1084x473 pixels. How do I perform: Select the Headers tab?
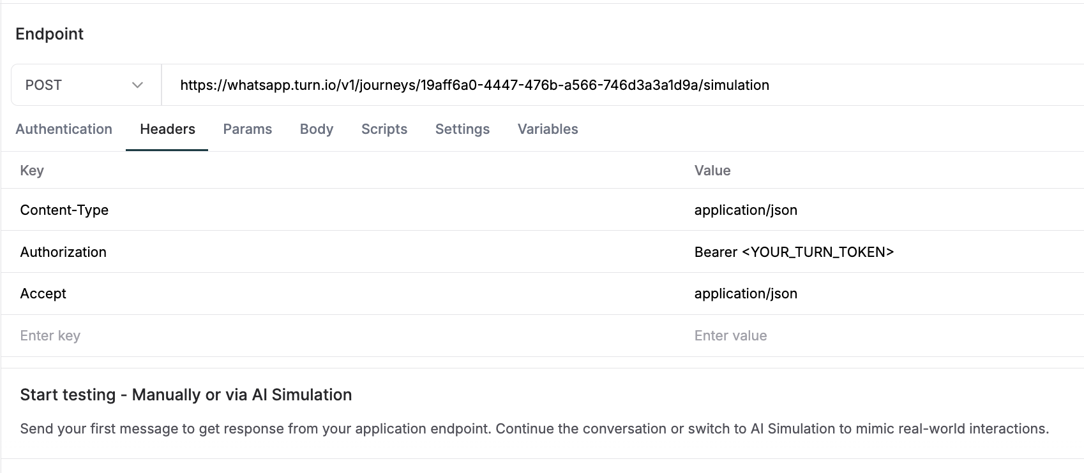(167, 129)
